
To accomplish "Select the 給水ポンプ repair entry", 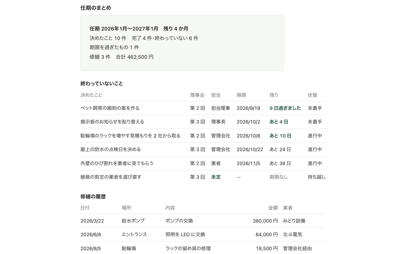I will point(202,221).
